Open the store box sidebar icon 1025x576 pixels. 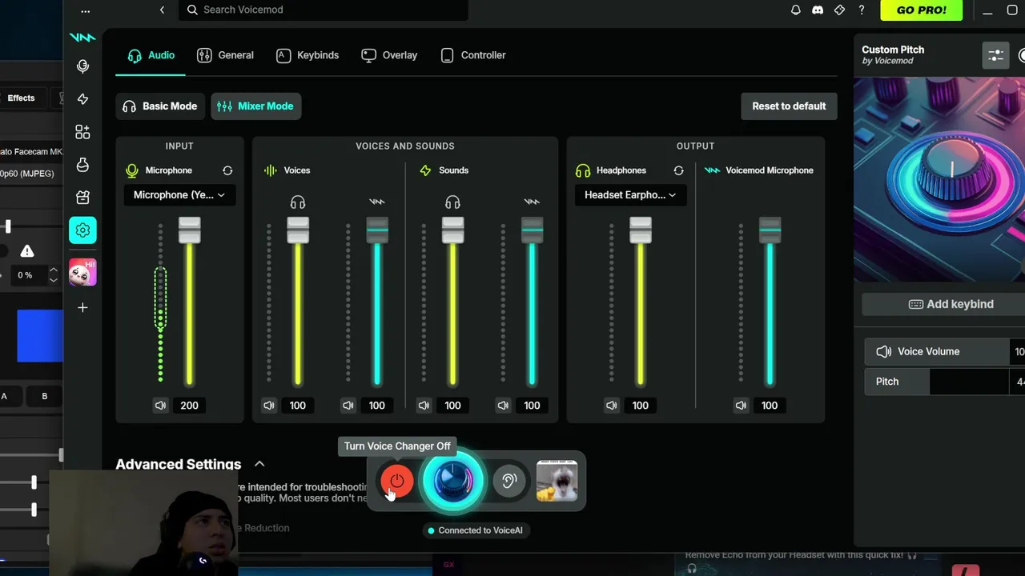[x=82, y=198]
